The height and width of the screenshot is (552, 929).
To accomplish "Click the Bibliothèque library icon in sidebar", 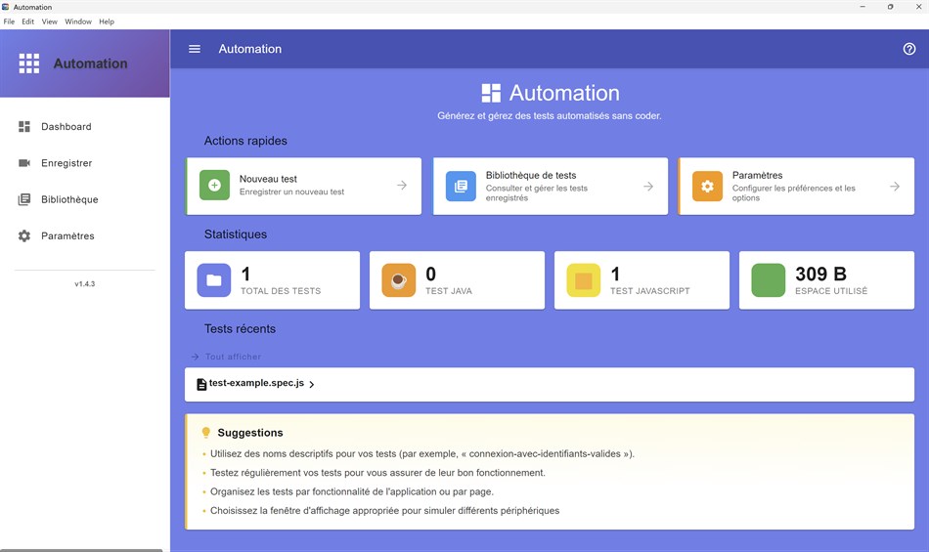I will pos(24,199).
